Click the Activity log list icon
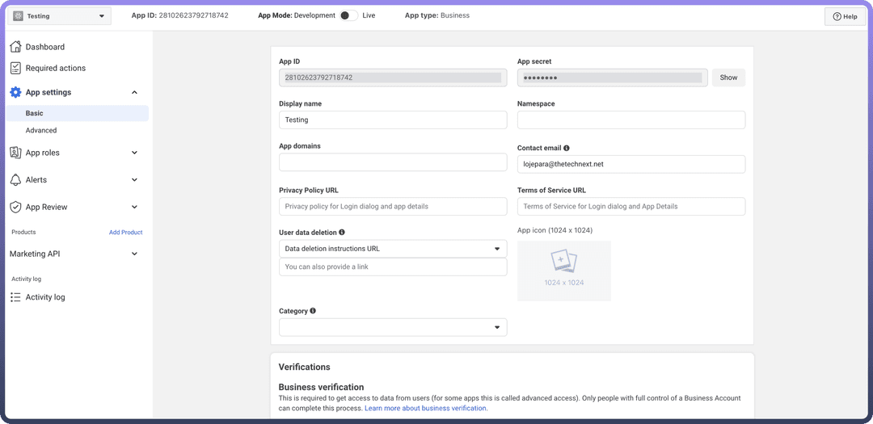The image size is (873, 424). coord(15,297)
